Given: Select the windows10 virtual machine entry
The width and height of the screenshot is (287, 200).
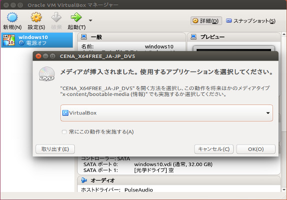Looking at the screenshot, I should click(37, 40).
